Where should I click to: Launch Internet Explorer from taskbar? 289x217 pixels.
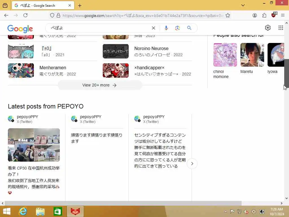tap(23, 211)
